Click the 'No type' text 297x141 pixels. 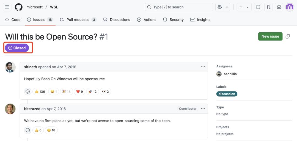[222, 114]
